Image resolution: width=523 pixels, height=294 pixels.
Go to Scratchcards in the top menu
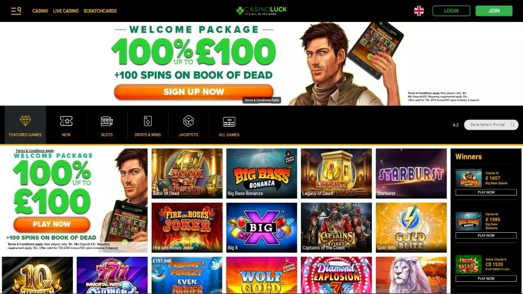100,11
